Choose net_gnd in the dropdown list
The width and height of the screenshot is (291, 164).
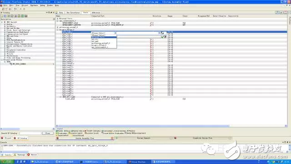[x=104, y=41]
